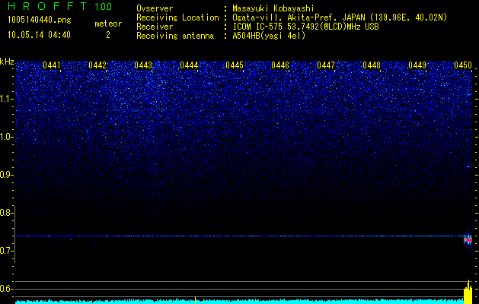Click the 0446 time marker

click(280, 65)
